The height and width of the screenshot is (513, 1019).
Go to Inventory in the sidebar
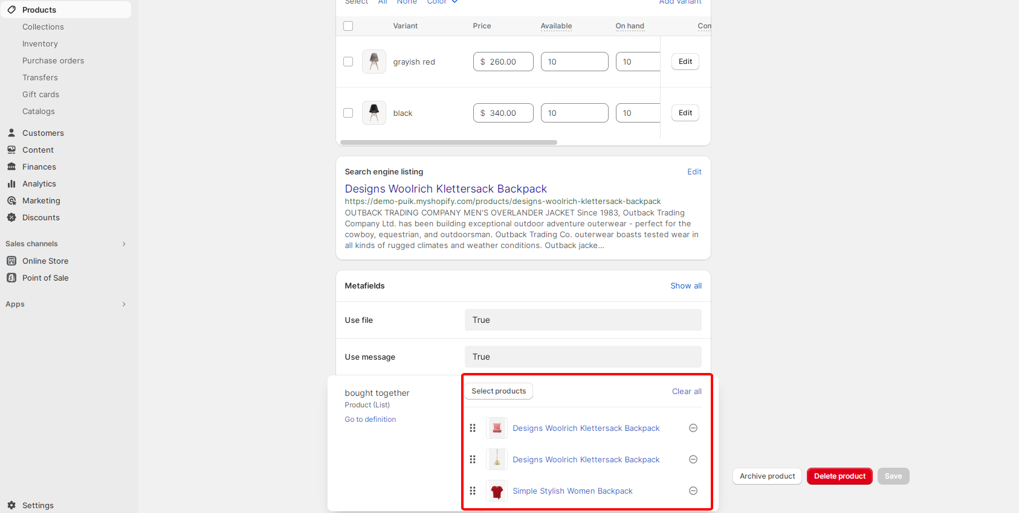coord(40,43)
